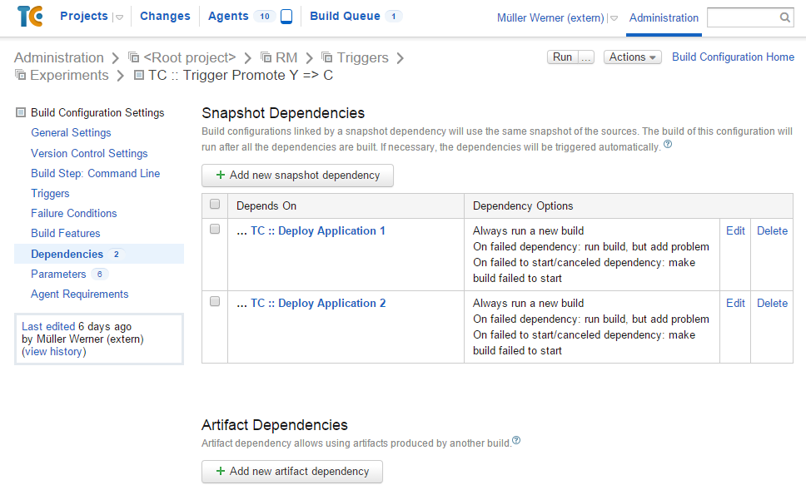Image resolution: width=806 pixels, height=490 pixels.
Task: Check the TC :: Deploy Application 1 row checkbox
Action: [x=214, y=230]
